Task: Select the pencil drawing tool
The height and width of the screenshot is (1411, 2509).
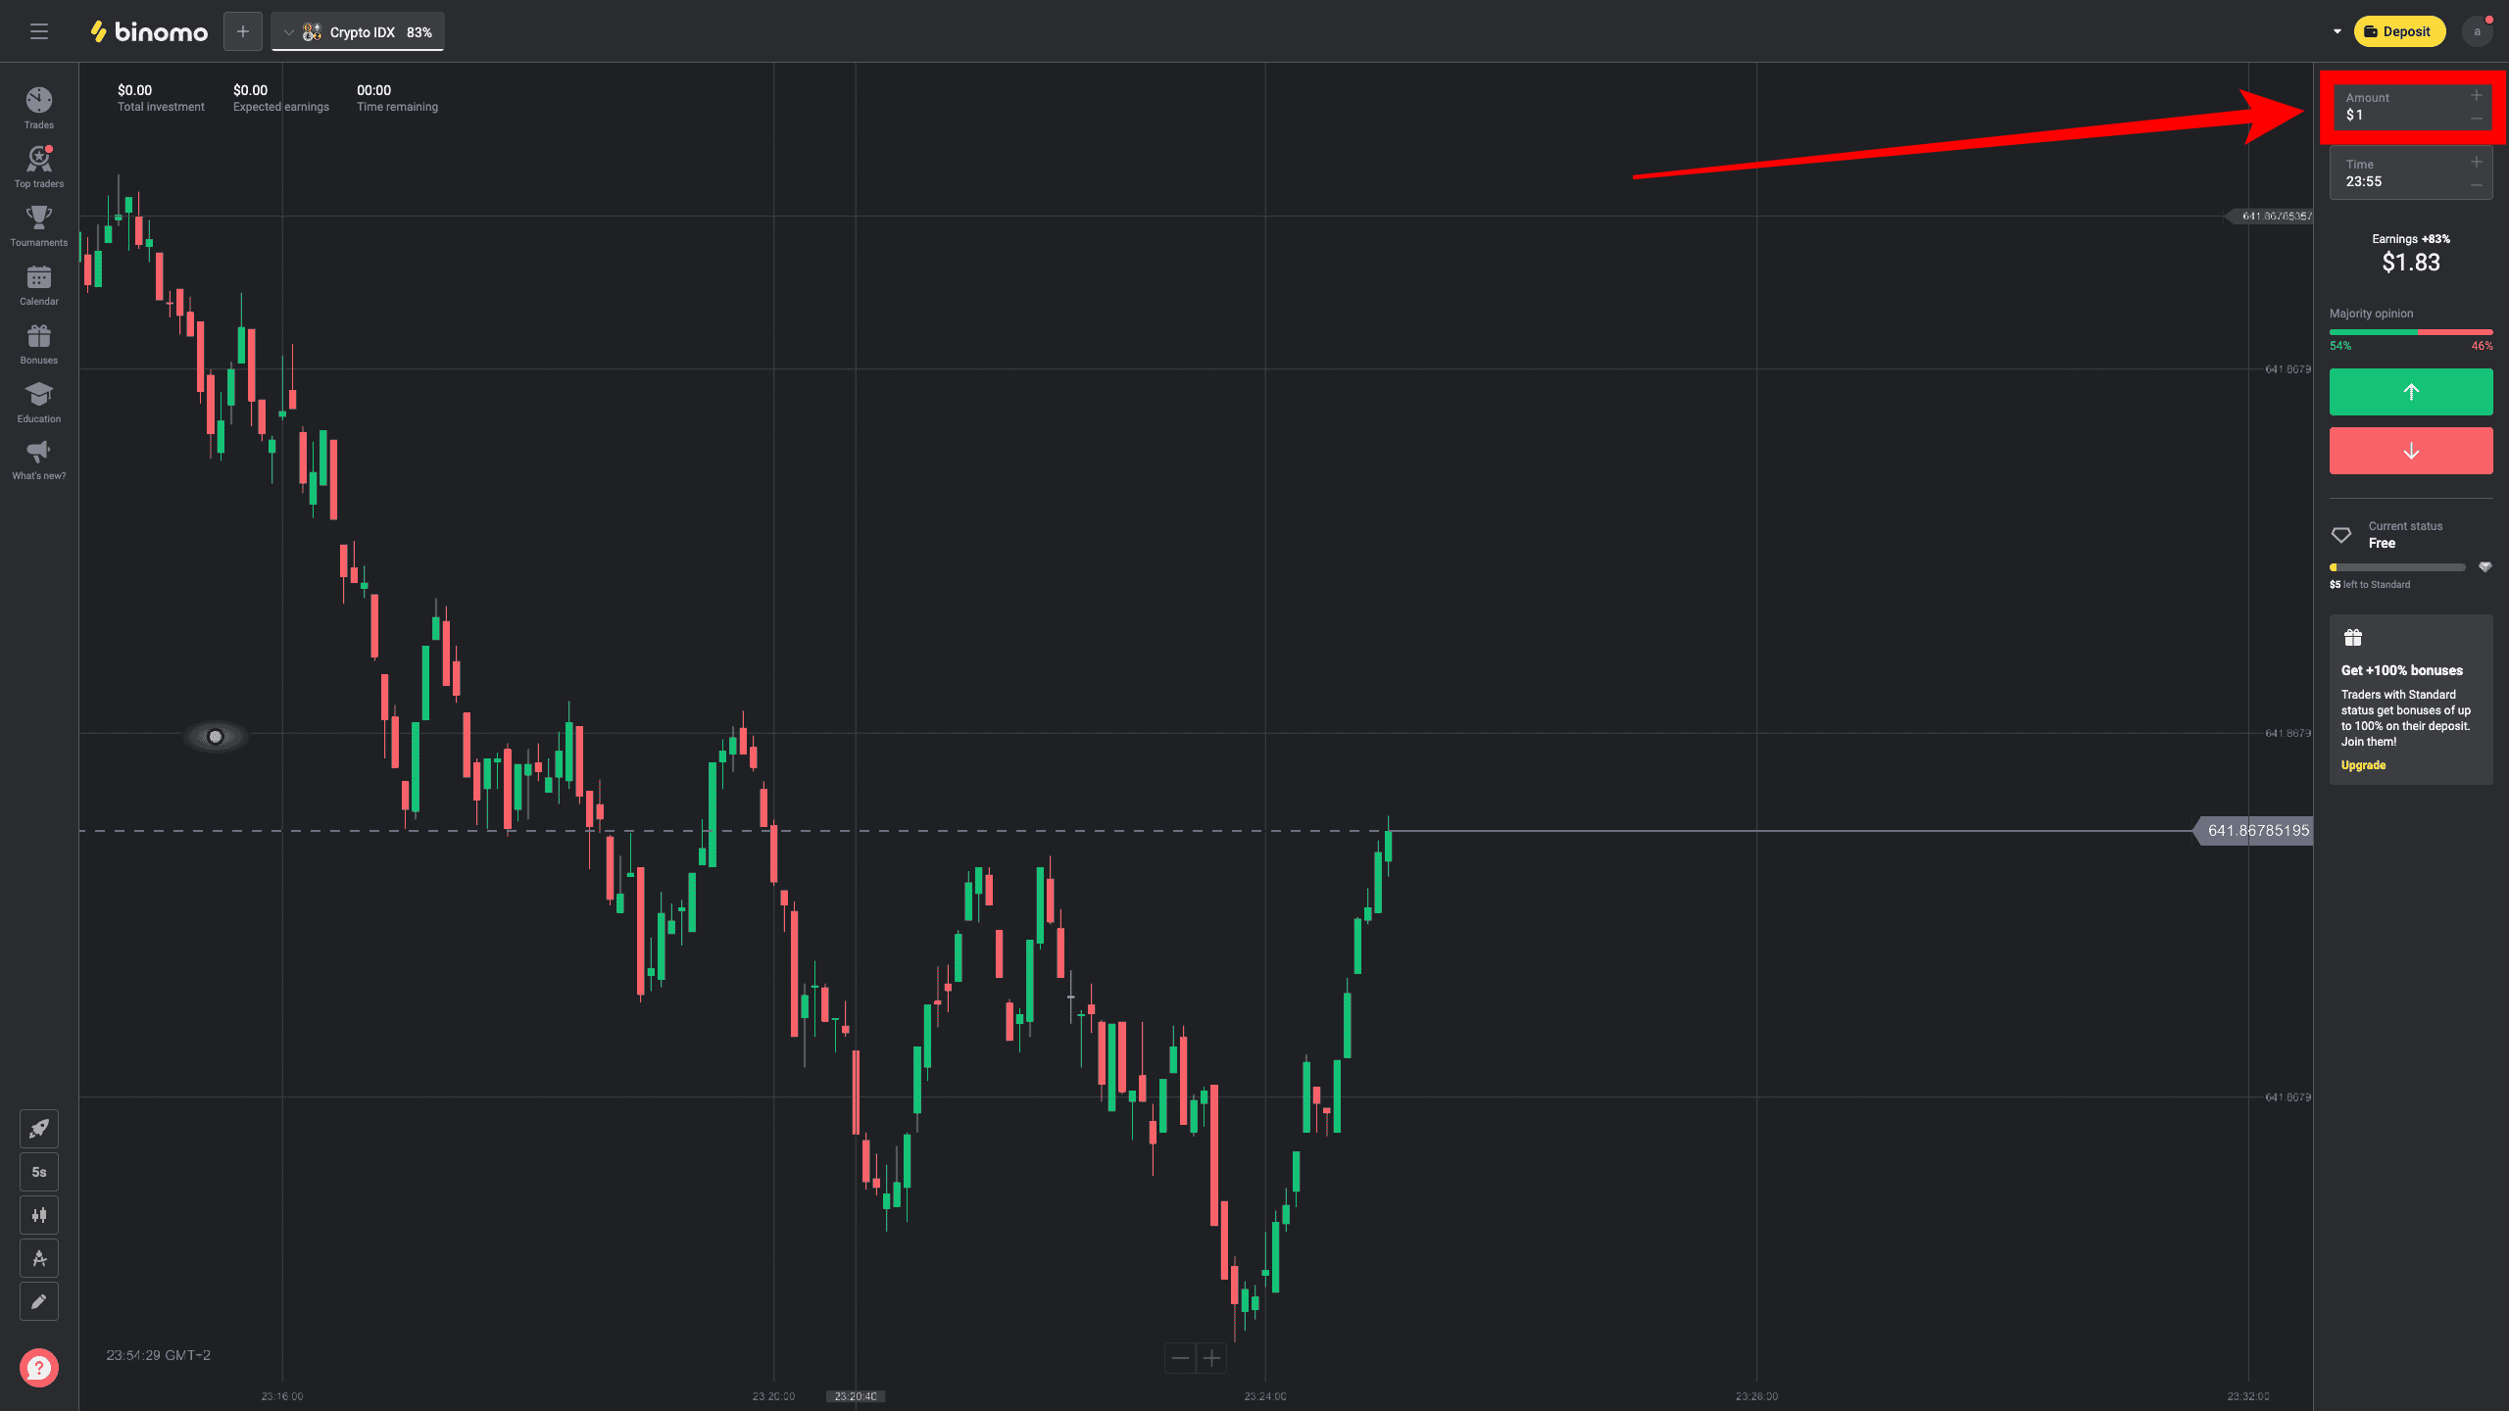Action: point(39,1300)
